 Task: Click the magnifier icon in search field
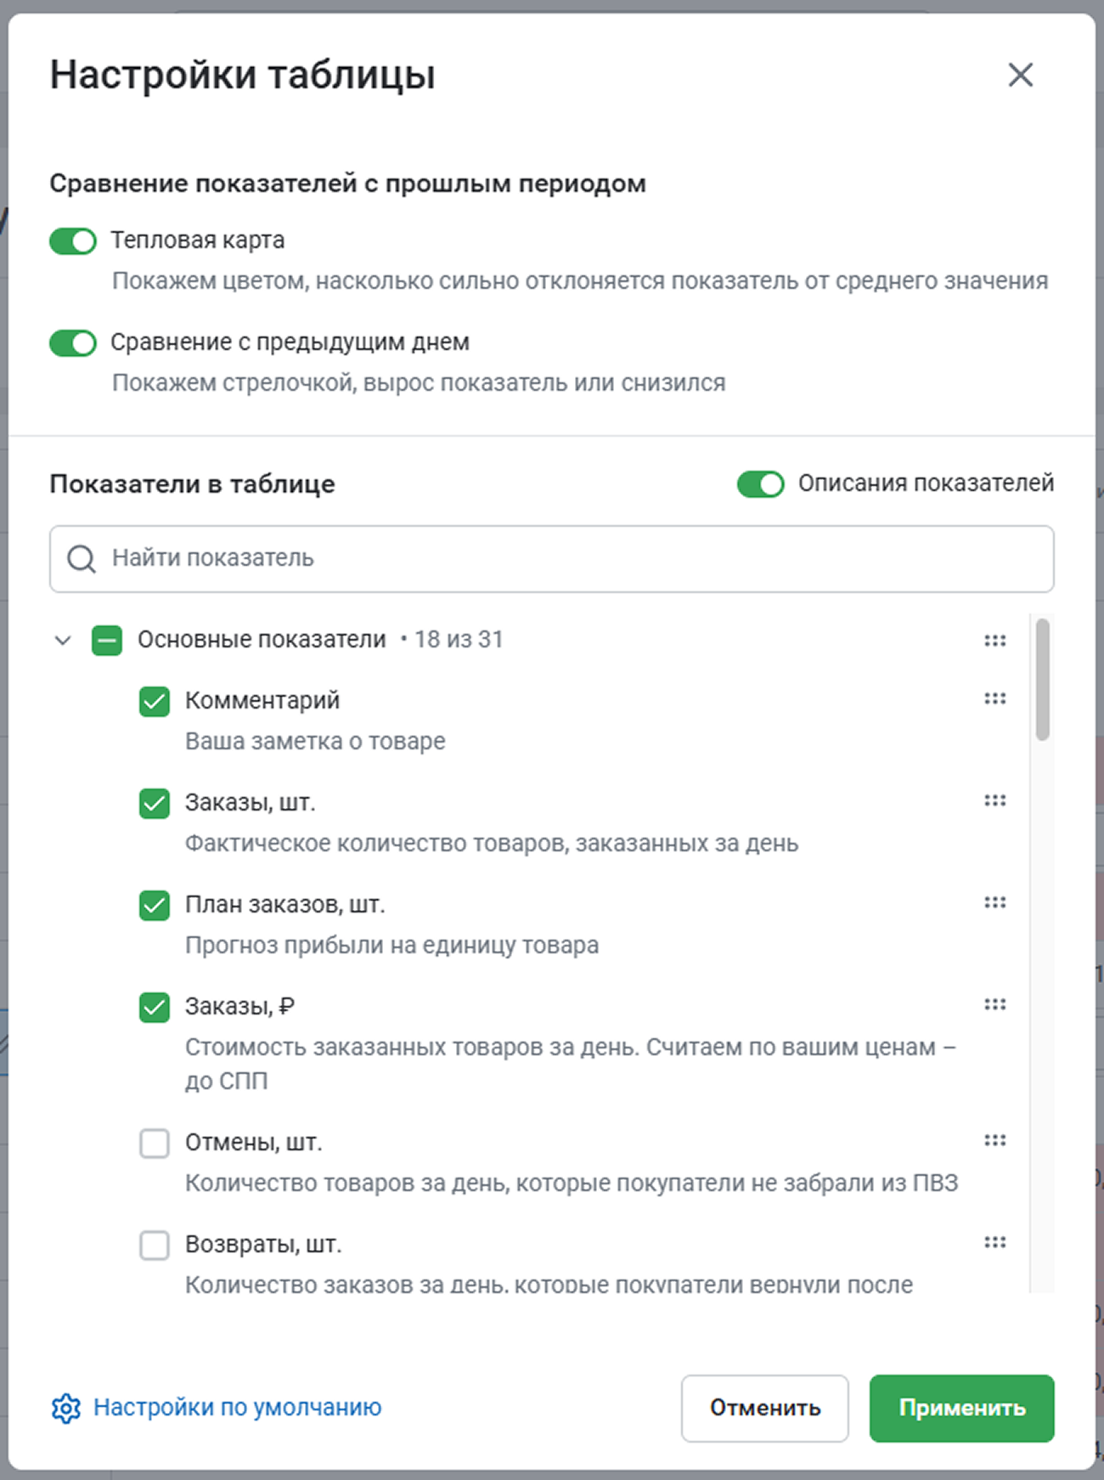point(82,559)
